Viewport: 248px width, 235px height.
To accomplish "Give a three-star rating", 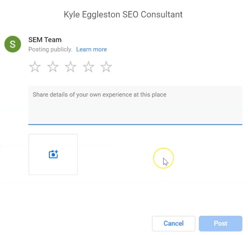I will pyautogui.click(x=70, y=67).
